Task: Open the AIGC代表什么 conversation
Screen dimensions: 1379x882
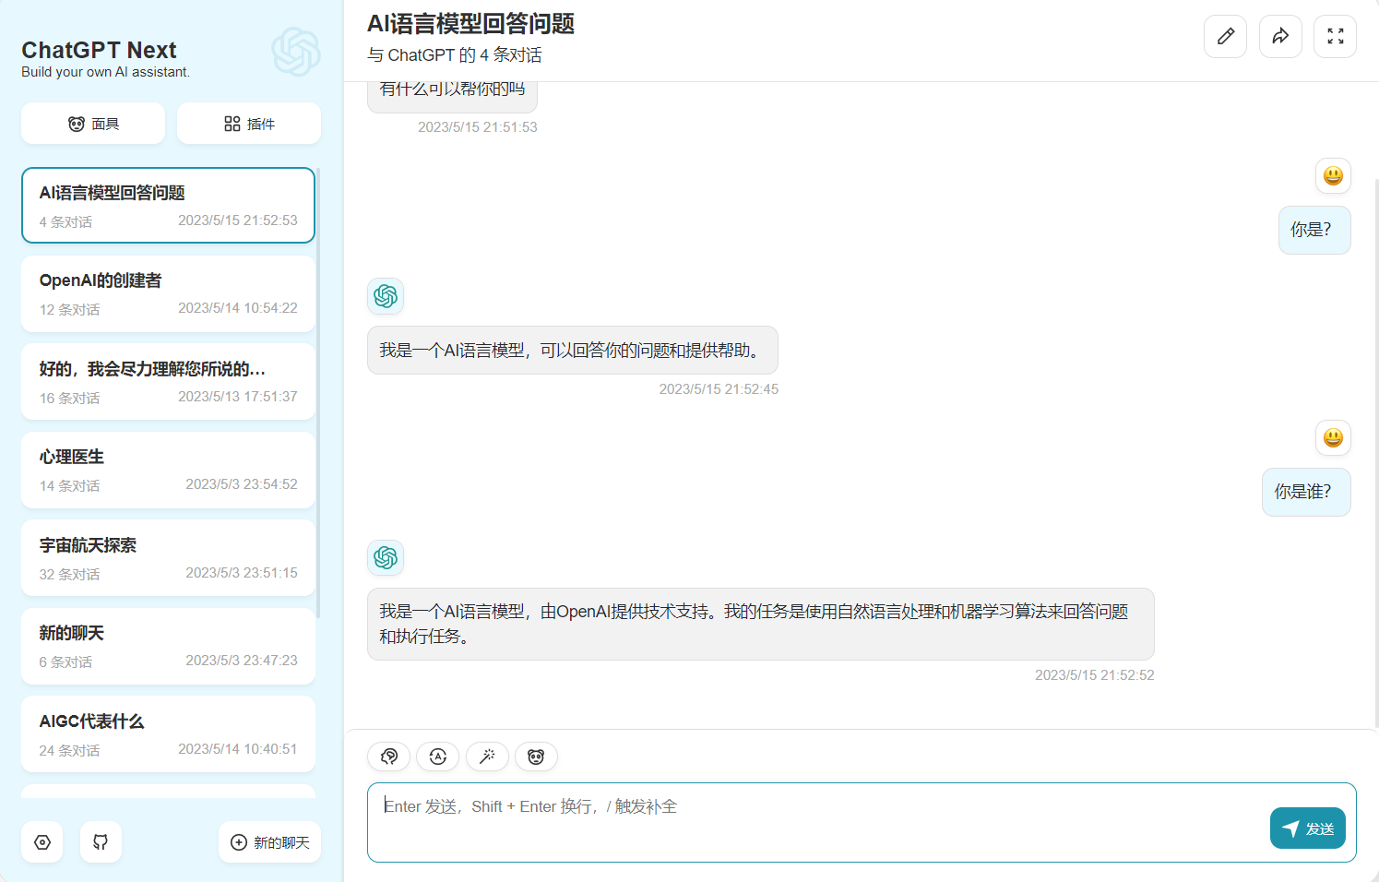Action: [168, 734]
